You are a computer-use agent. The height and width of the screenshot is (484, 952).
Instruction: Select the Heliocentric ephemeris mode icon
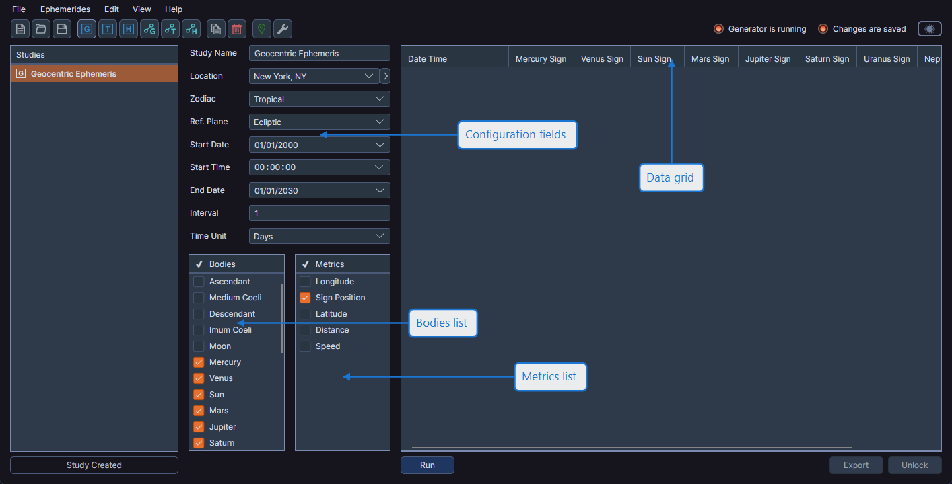coord(128,29)
